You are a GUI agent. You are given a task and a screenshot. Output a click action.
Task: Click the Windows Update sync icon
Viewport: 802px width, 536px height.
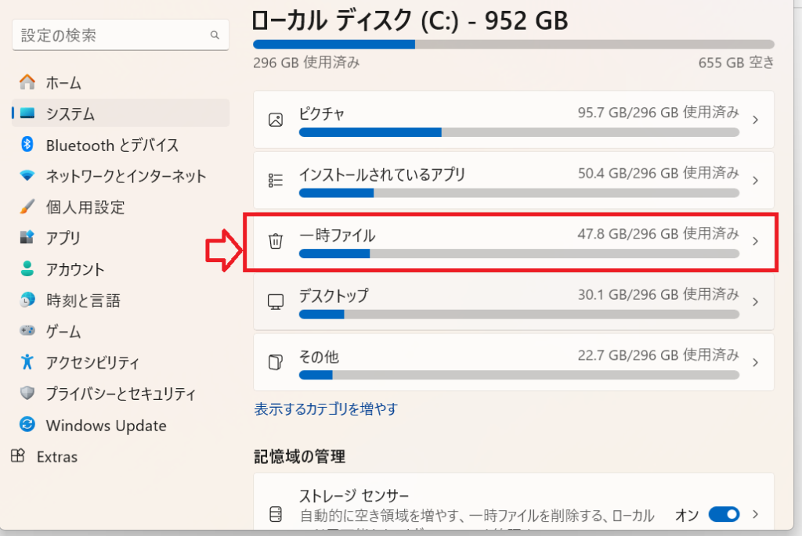(27, 426)
